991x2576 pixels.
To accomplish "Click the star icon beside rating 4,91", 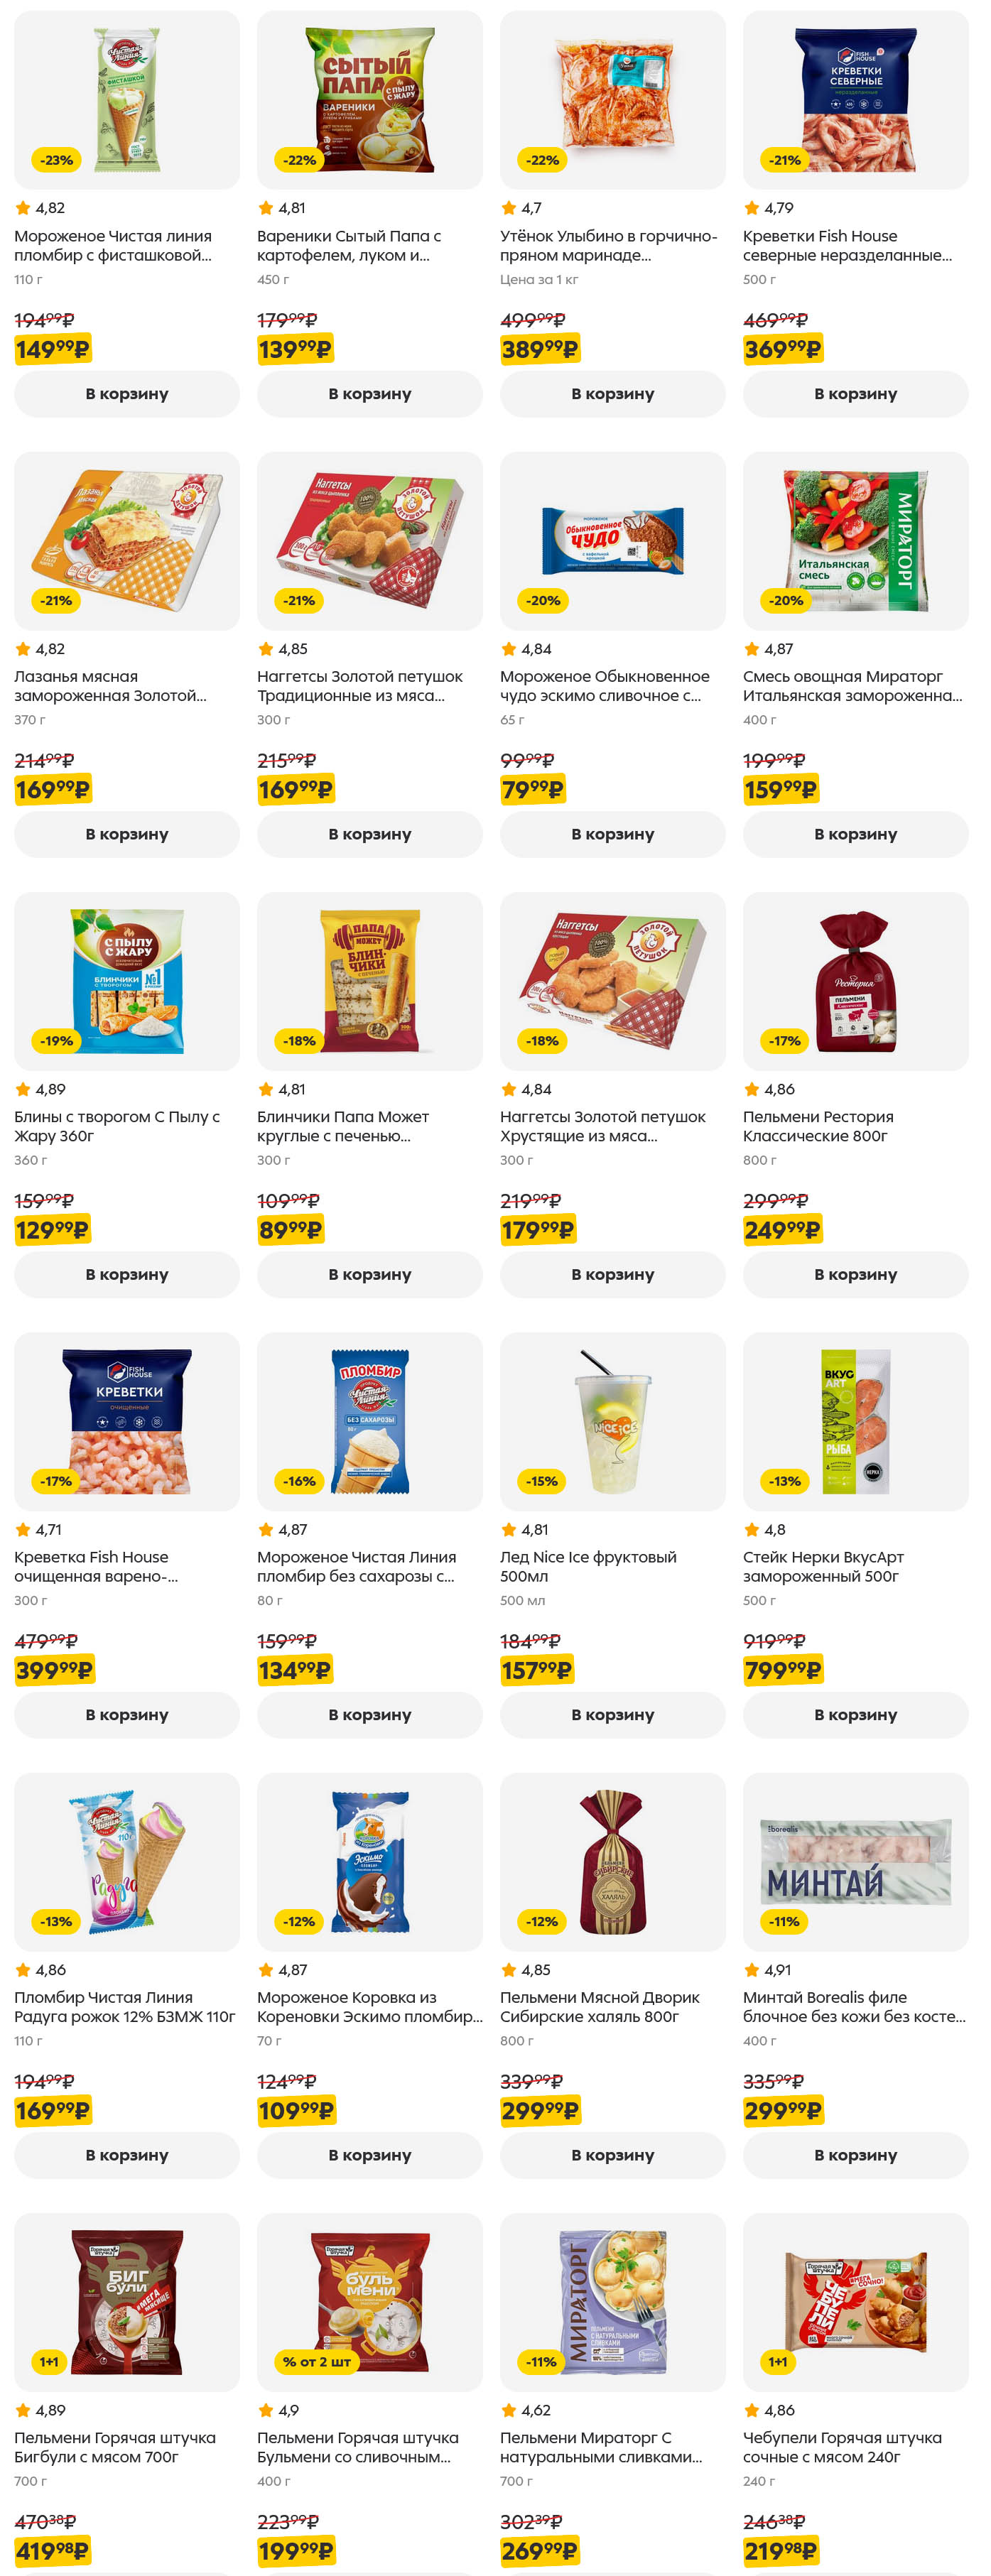I will (751, 1970).
